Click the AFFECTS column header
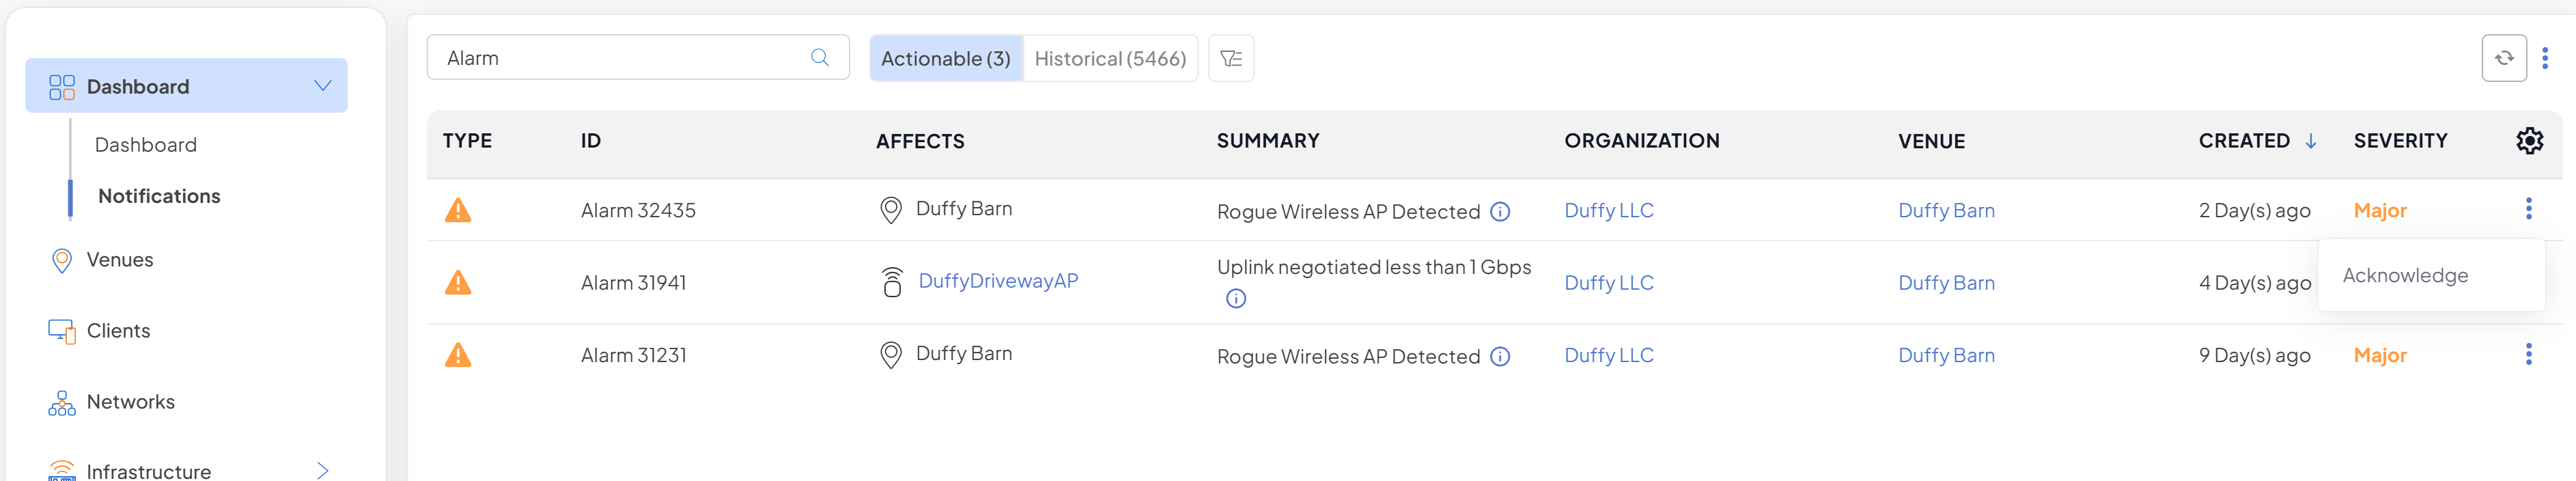Viewport: 2576px width, 481px height. [x=920, y=141]
